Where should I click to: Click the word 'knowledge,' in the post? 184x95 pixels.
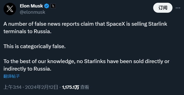click(61, 61)
